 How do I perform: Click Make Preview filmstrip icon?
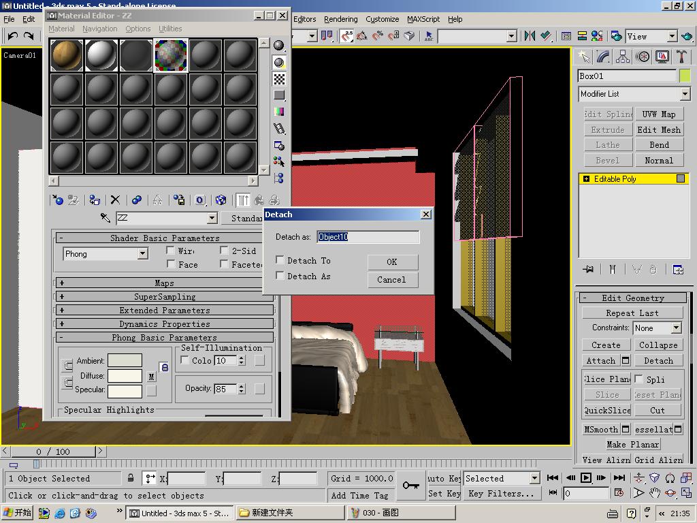pyautogui.click(x=278, y=129)
